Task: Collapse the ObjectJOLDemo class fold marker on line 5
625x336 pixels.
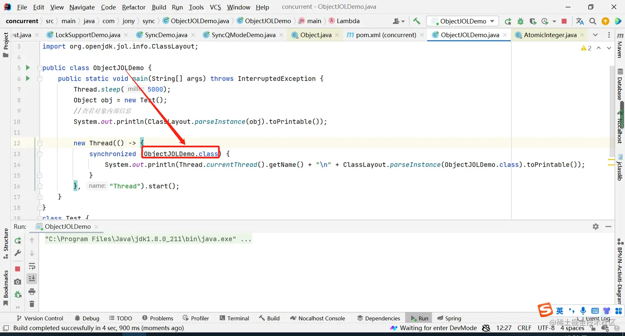Action: pos(40,68)
